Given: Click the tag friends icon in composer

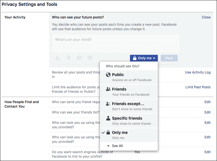Looking at the screenshot, I should click(x=58, y=58).
